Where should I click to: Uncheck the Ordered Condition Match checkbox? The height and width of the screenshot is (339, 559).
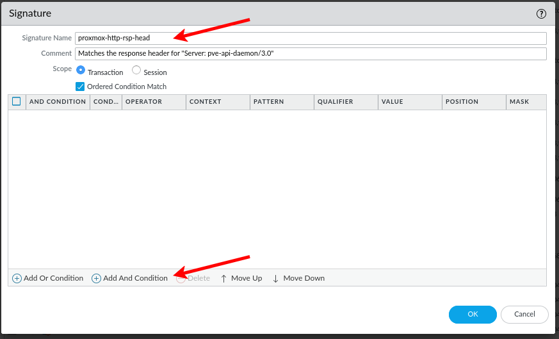(80, 87)
